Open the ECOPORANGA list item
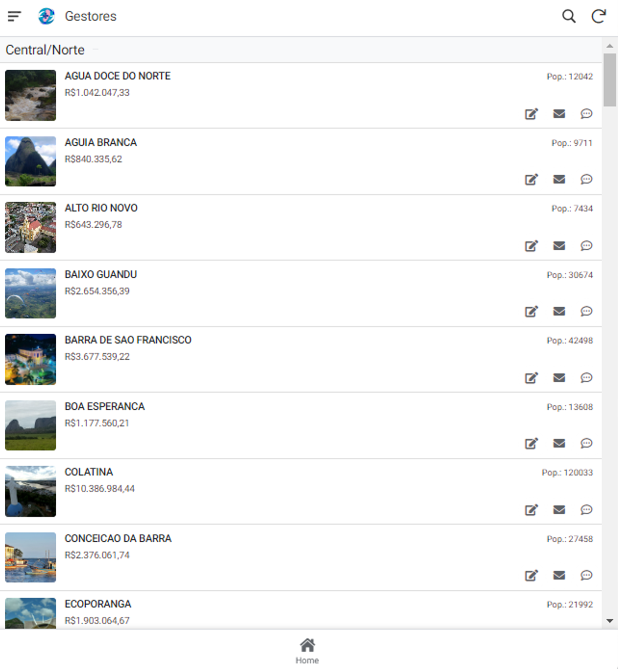618x669 pixels. pyautogui.click(x=98, y=604)
